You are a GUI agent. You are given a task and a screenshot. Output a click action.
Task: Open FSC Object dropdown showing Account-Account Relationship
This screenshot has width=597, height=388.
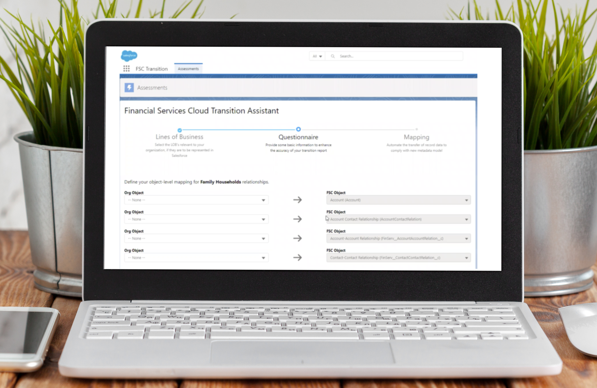pos(398,238)
